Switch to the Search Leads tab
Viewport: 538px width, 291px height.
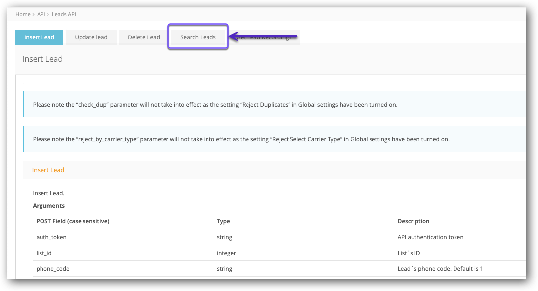pos(198,37)
